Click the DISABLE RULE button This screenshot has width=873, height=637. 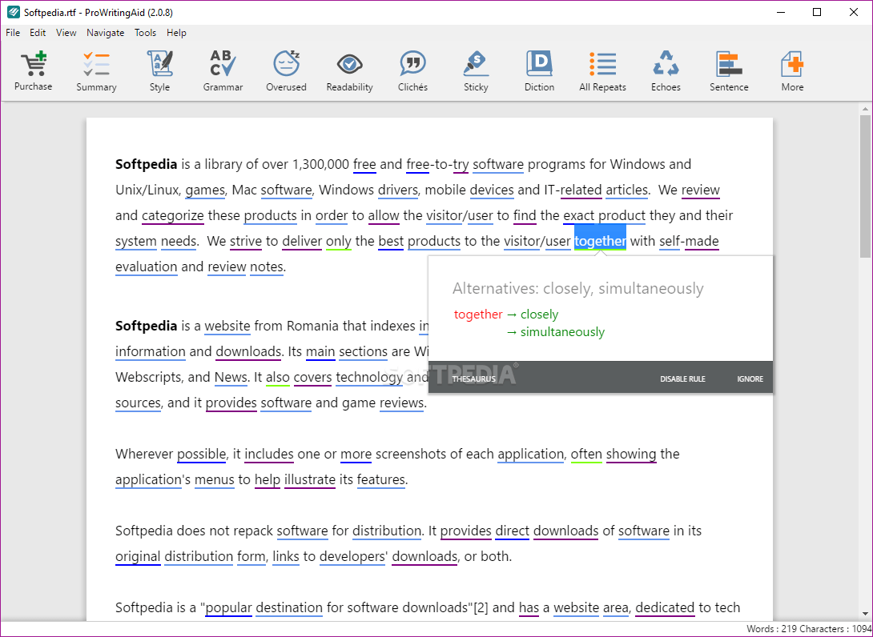point(682,379)
